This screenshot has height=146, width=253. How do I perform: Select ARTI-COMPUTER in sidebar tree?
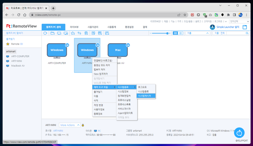(20, 56)
